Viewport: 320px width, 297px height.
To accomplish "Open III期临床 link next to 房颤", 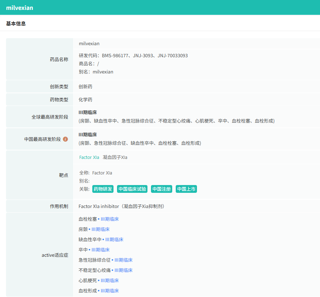I will pyautogui.click(x=100, y=229).
